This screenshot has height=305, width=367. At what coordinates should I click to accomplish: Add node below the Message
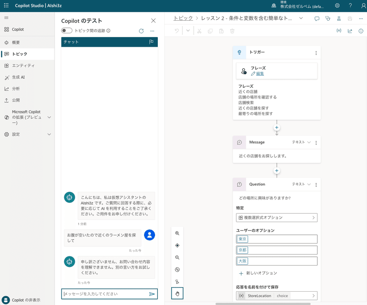[x=277, y=171]
